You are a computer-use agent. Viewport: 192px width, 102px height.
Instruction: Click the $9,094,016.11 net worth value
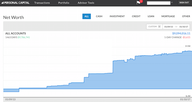[181, 33]
